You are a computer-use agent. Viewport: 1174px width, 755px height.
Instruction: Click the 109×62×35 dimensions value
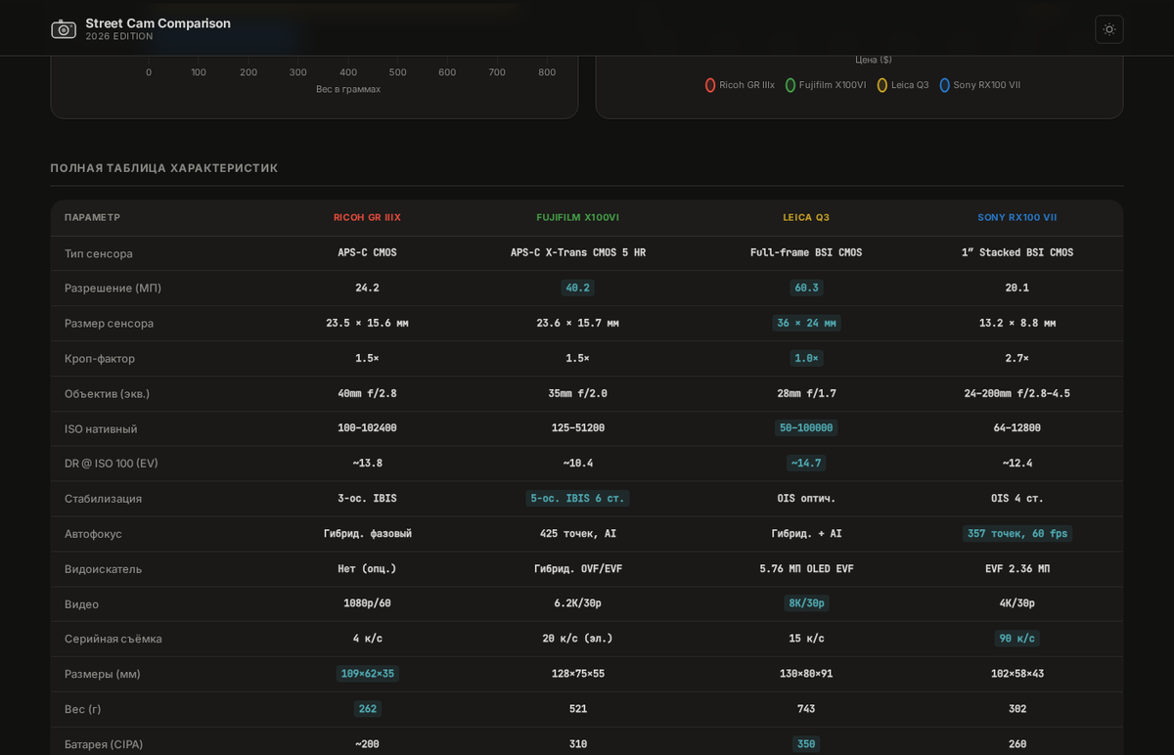tap(367, 674)
